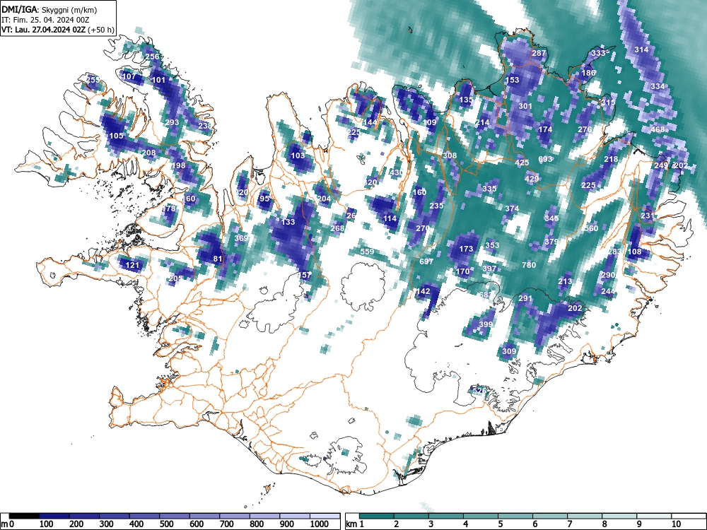This screenshot has width=707, height=530.
Task: Click visibility value 697 on the map
Action: point(426,261)
